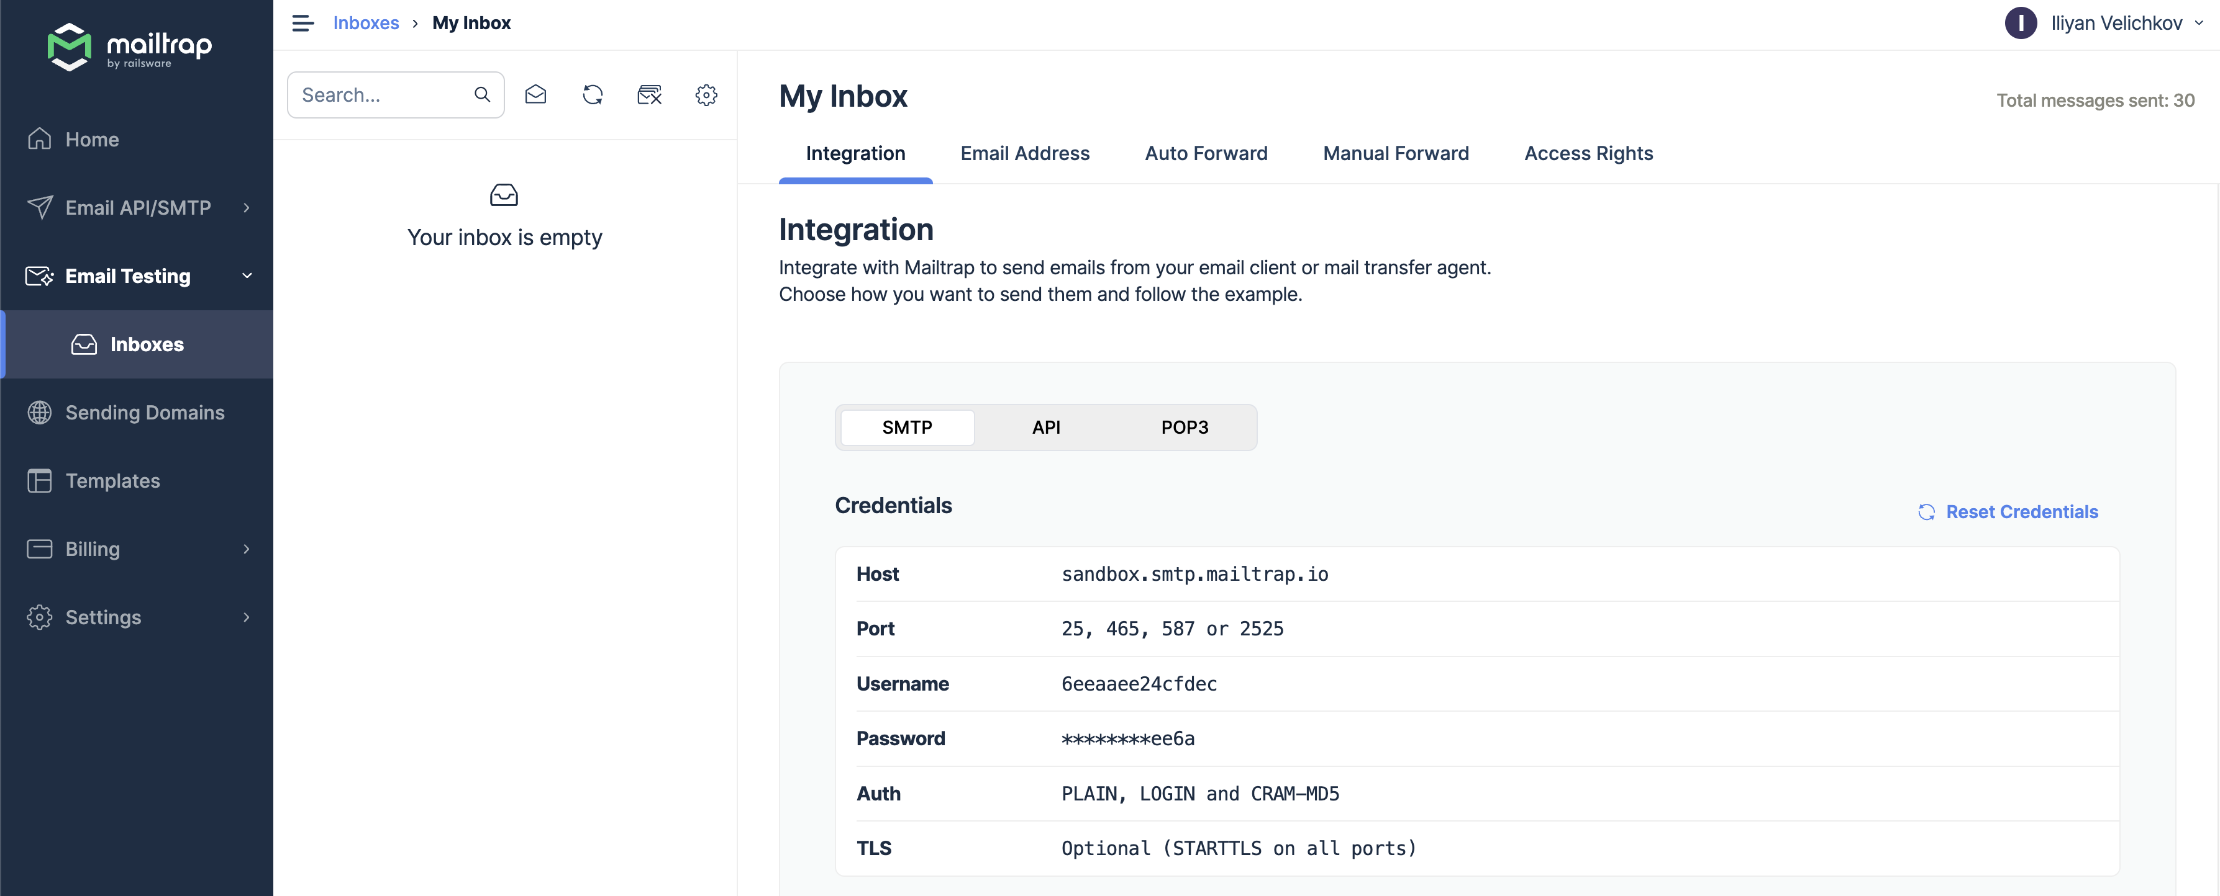
Task: Click the Iliyan Velichkov user name
Action: (x=2116, y=23)
